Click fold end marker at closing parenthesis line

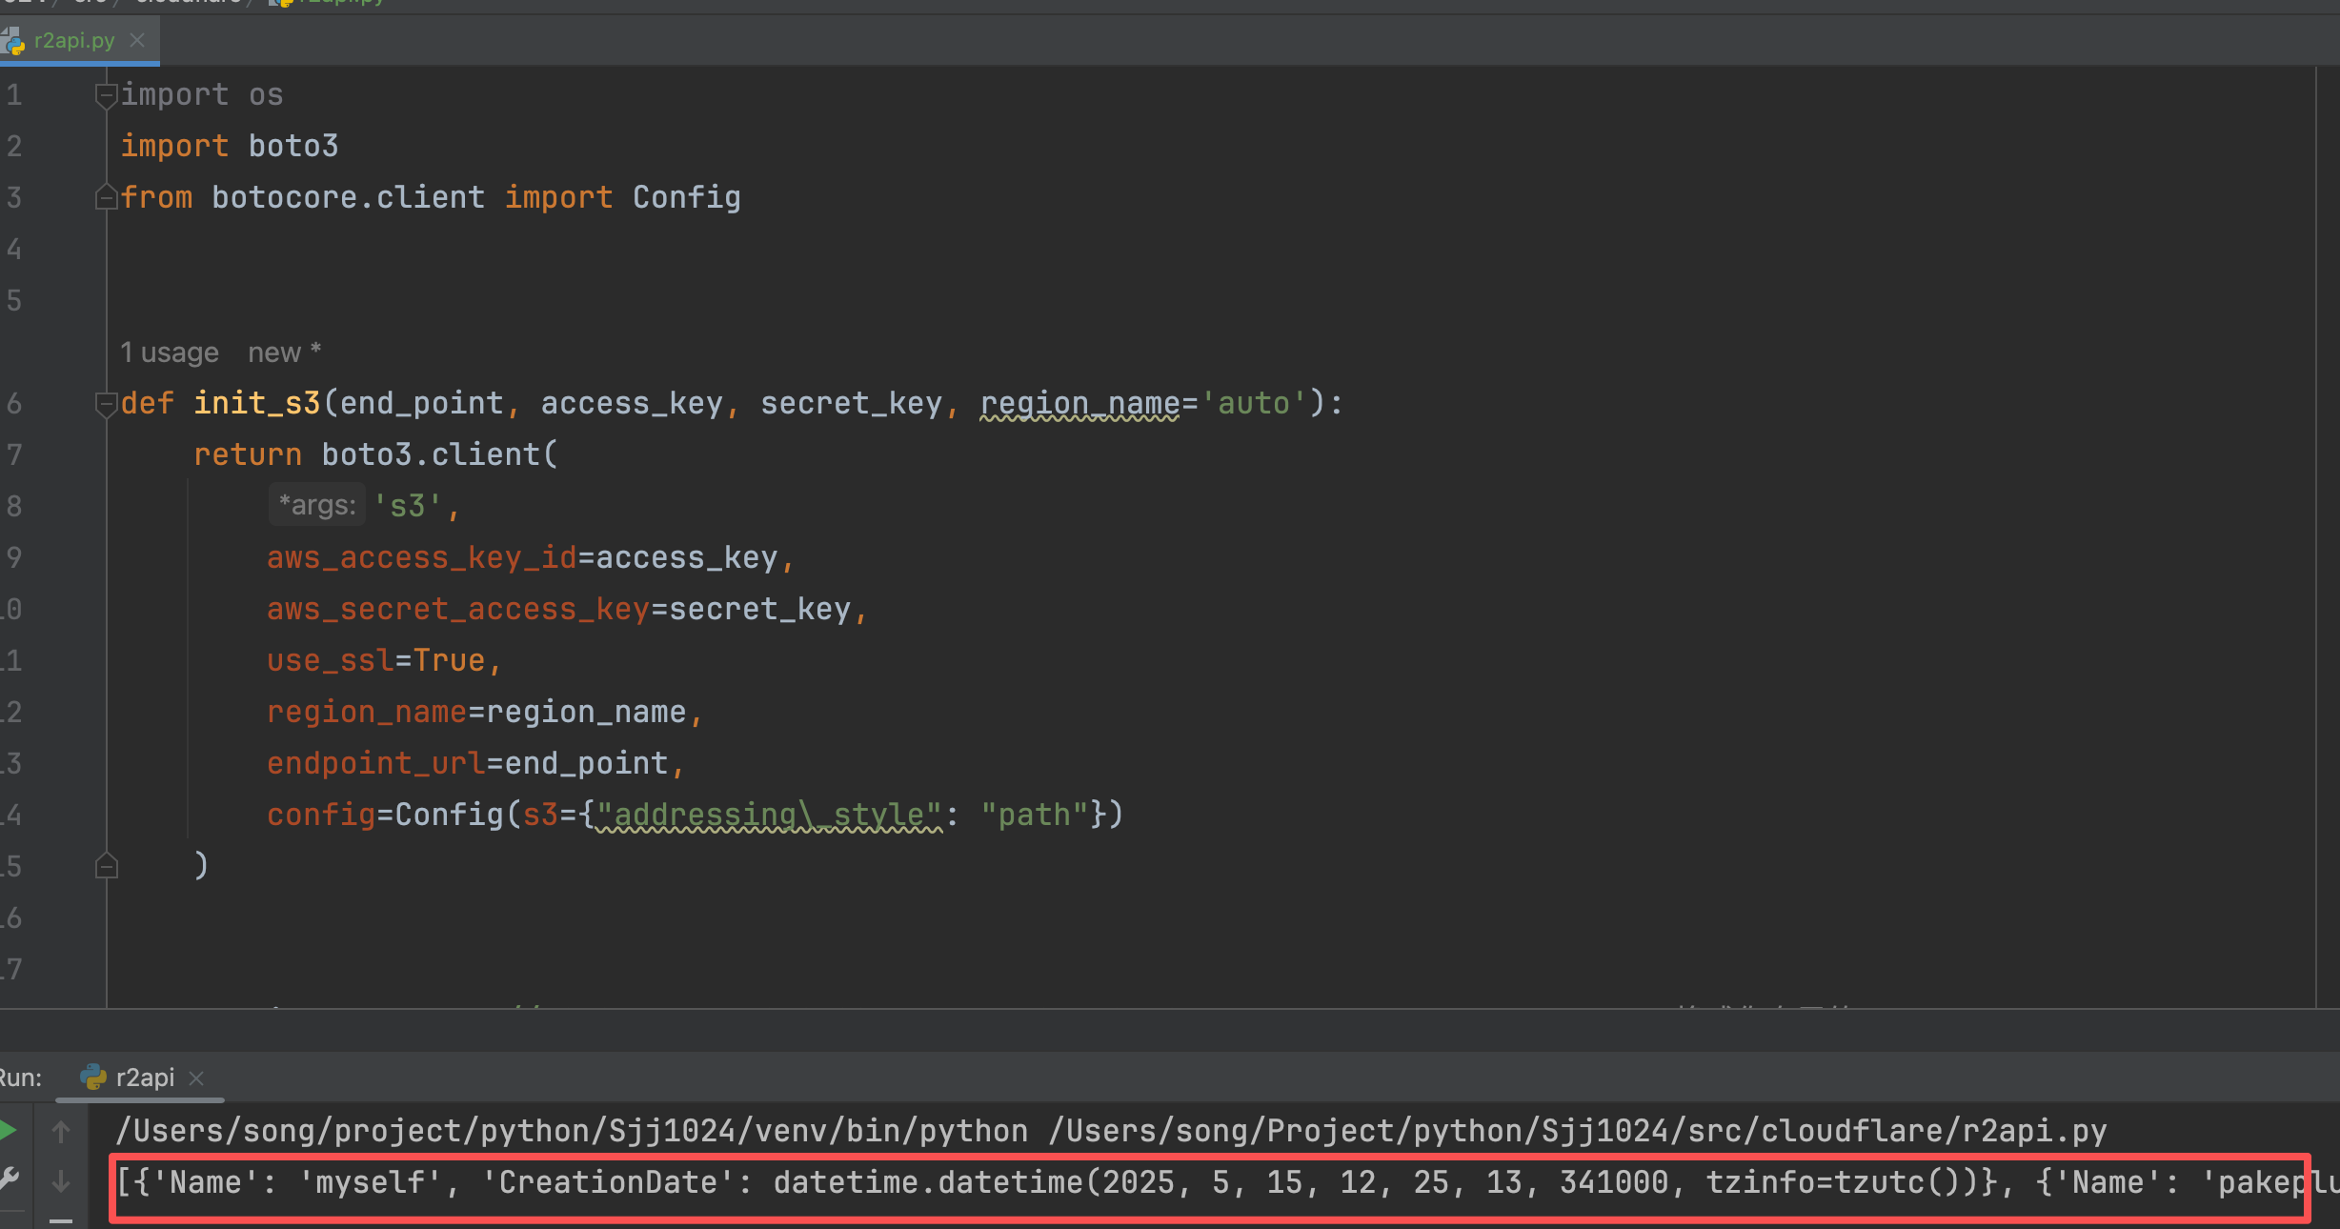coord(106,866)
